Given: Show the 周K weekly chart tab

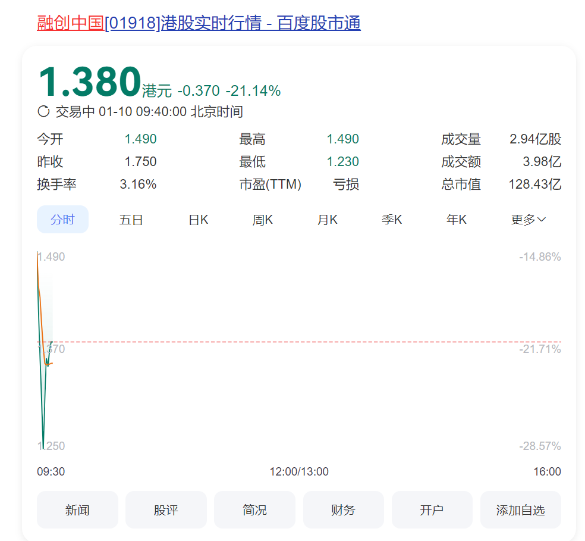Looking at the screenshot, I should point(263,220).
